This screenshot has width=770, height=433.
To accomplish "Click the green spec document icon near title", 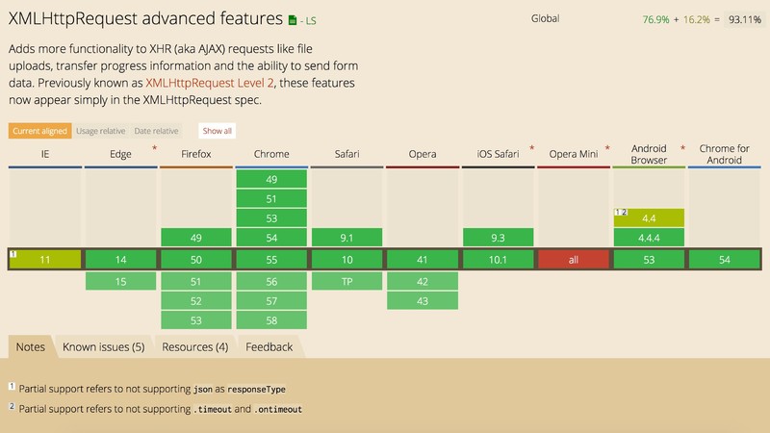I will (293, 20).
